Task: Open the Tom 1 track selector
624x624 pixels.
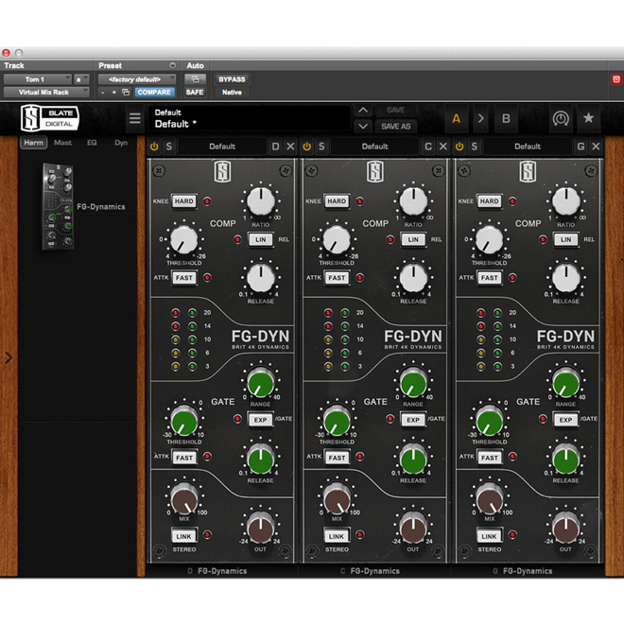Action: (38, 79)
